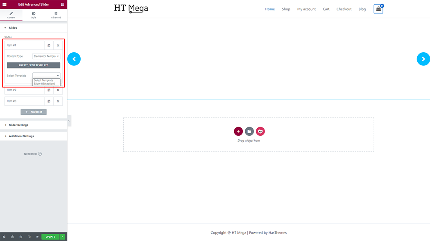Collapse the editor panel with side handle
The height and width of the screenshot is (241, 430).
click(x=69, y=120)
